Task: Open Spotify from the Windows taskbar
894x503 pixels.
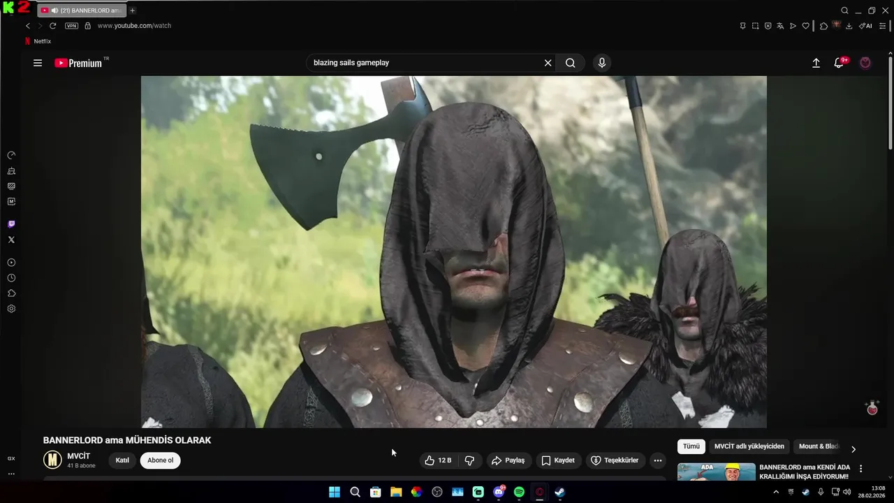Action: (x=519, y=492)
